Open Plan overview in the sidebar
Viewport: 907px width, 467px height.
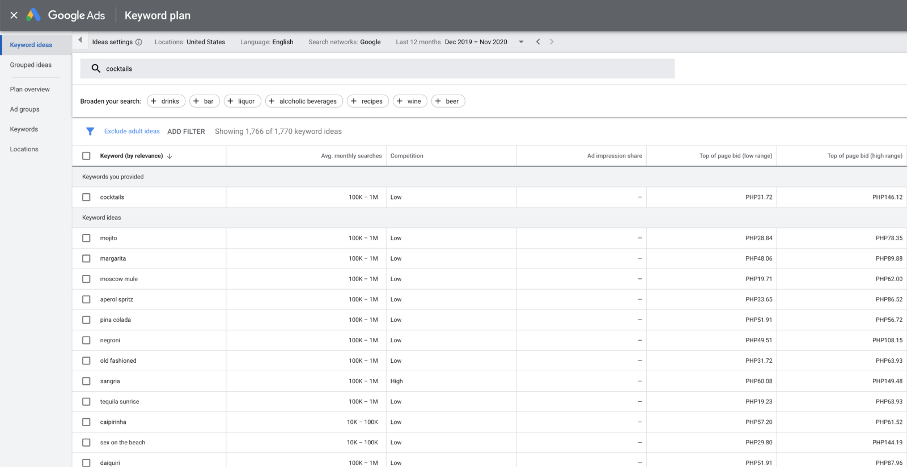(x=30, y=90)
